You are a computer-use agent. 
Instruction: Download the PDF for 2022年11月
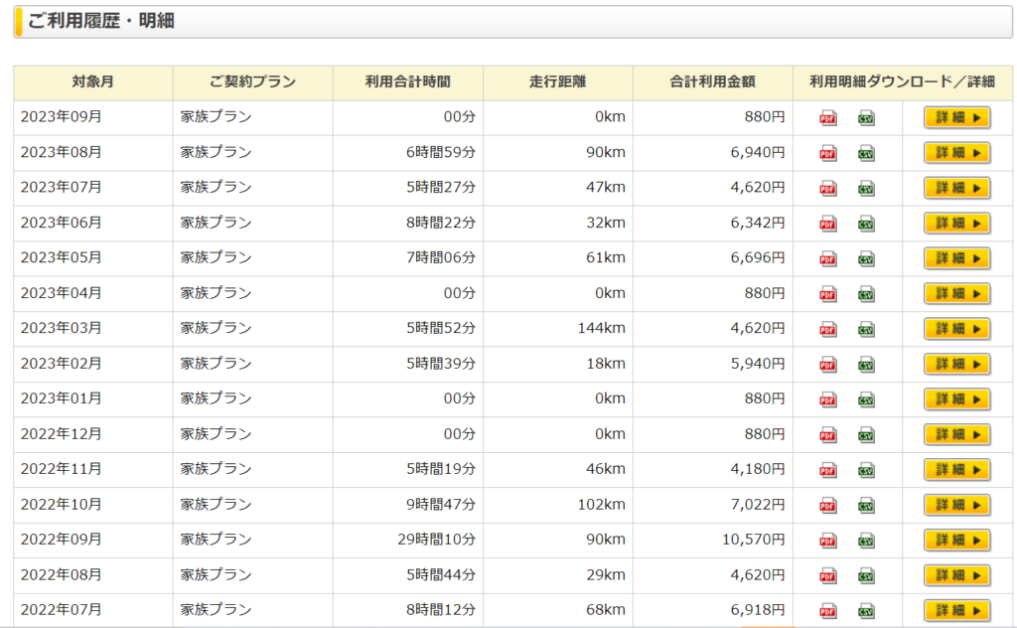[827, 470]
